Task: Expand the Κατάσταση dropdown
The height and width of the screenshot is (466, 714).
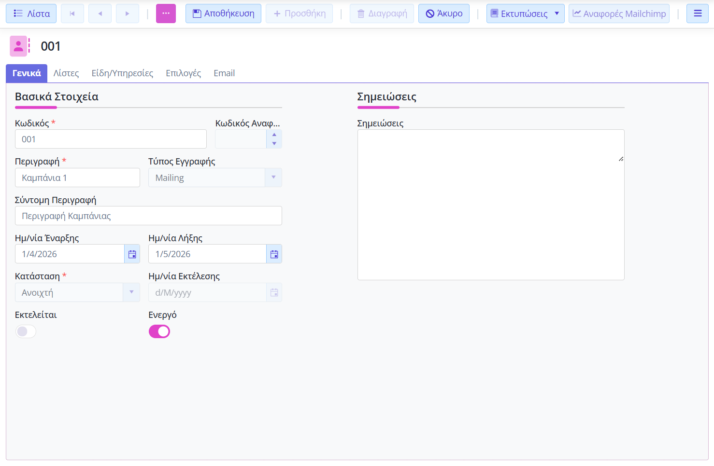Action: tap(131, 292)
